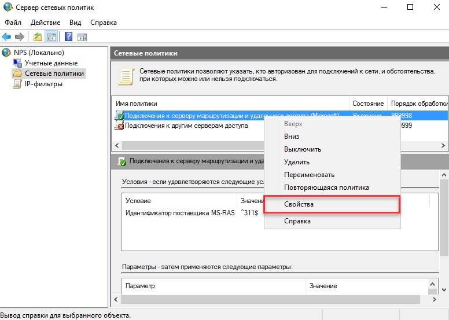This screenshot has height=320, width=449.
Task: Choose Повторяющаяся политика in the context menu
Action: tap(332, 187)
